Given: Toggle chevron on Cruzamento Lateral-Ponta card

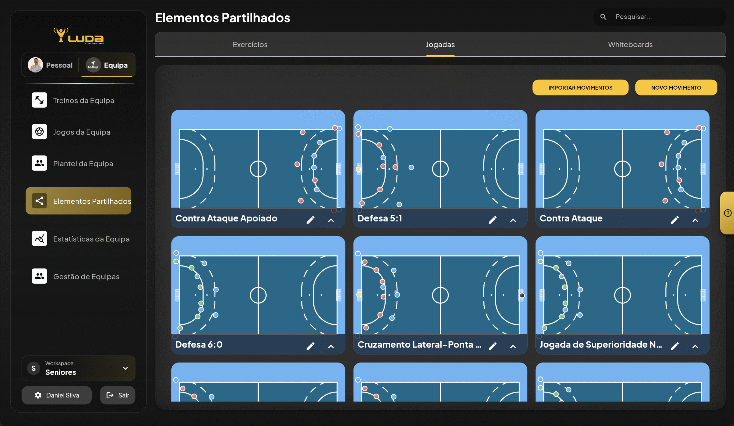Looking at the screenshot, I should click(x=513, y=346).
